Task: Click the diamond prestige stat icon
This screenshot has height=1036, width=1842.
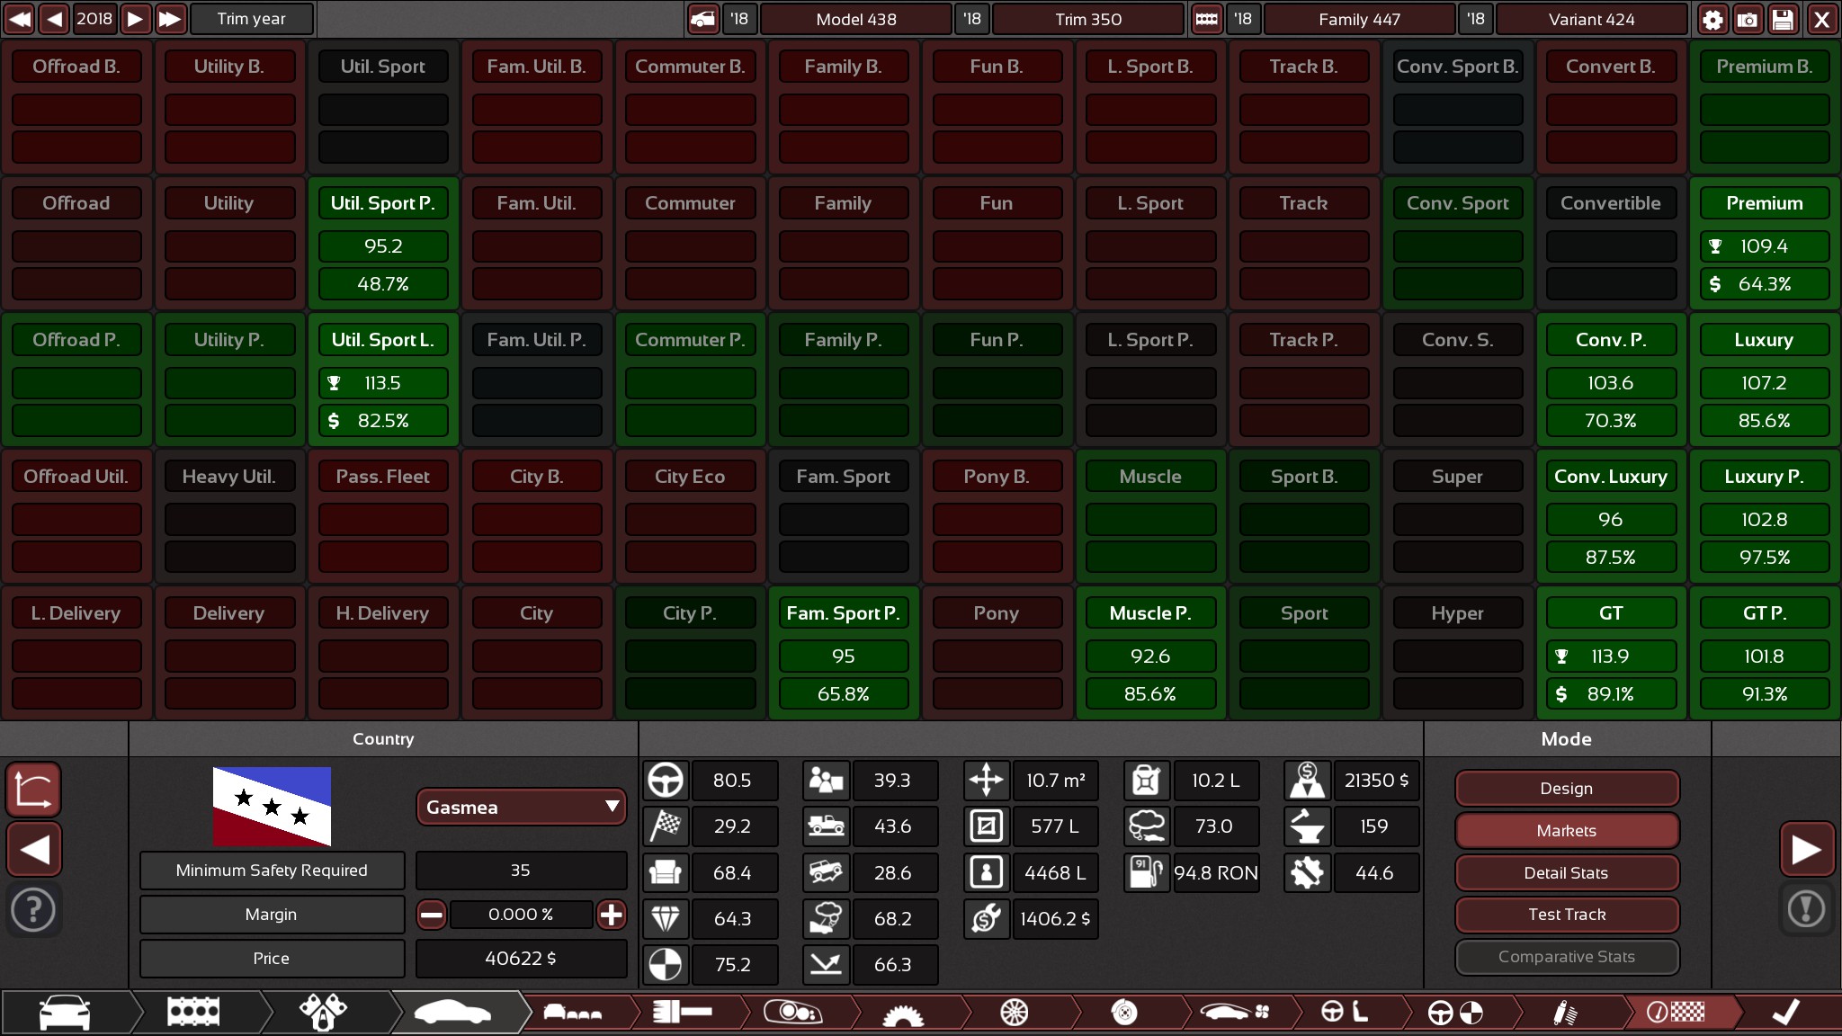Action: pos(666,918)
